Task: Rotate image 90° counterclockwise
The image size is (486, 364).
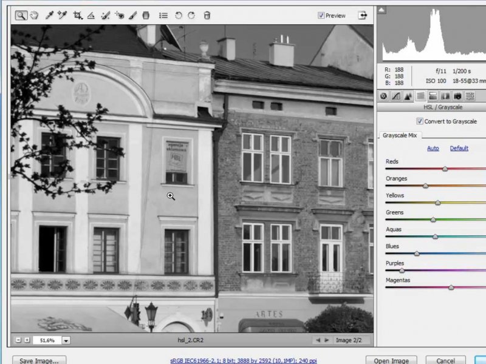Action: pyautogui.click(x=179, y=15)
